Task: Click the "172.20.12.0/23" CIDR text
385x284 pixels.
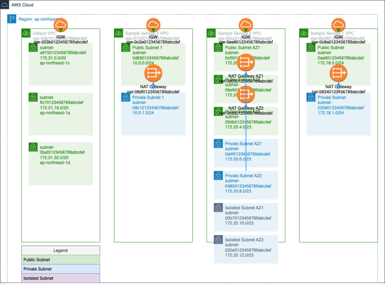Action: 239,255
